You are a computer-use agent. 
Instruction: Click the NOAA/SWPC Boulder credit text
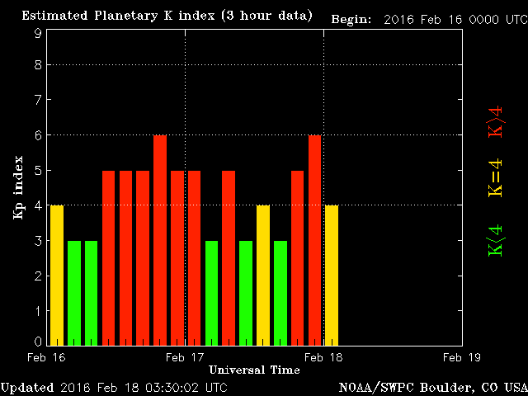point(431,387)
